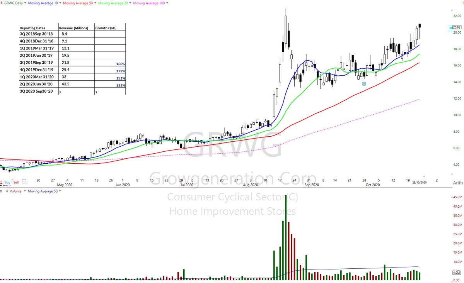The width and height of the screenshot is (464, 283).
Task: Click the Sell trading button
Action: click(x=16, y=182)
